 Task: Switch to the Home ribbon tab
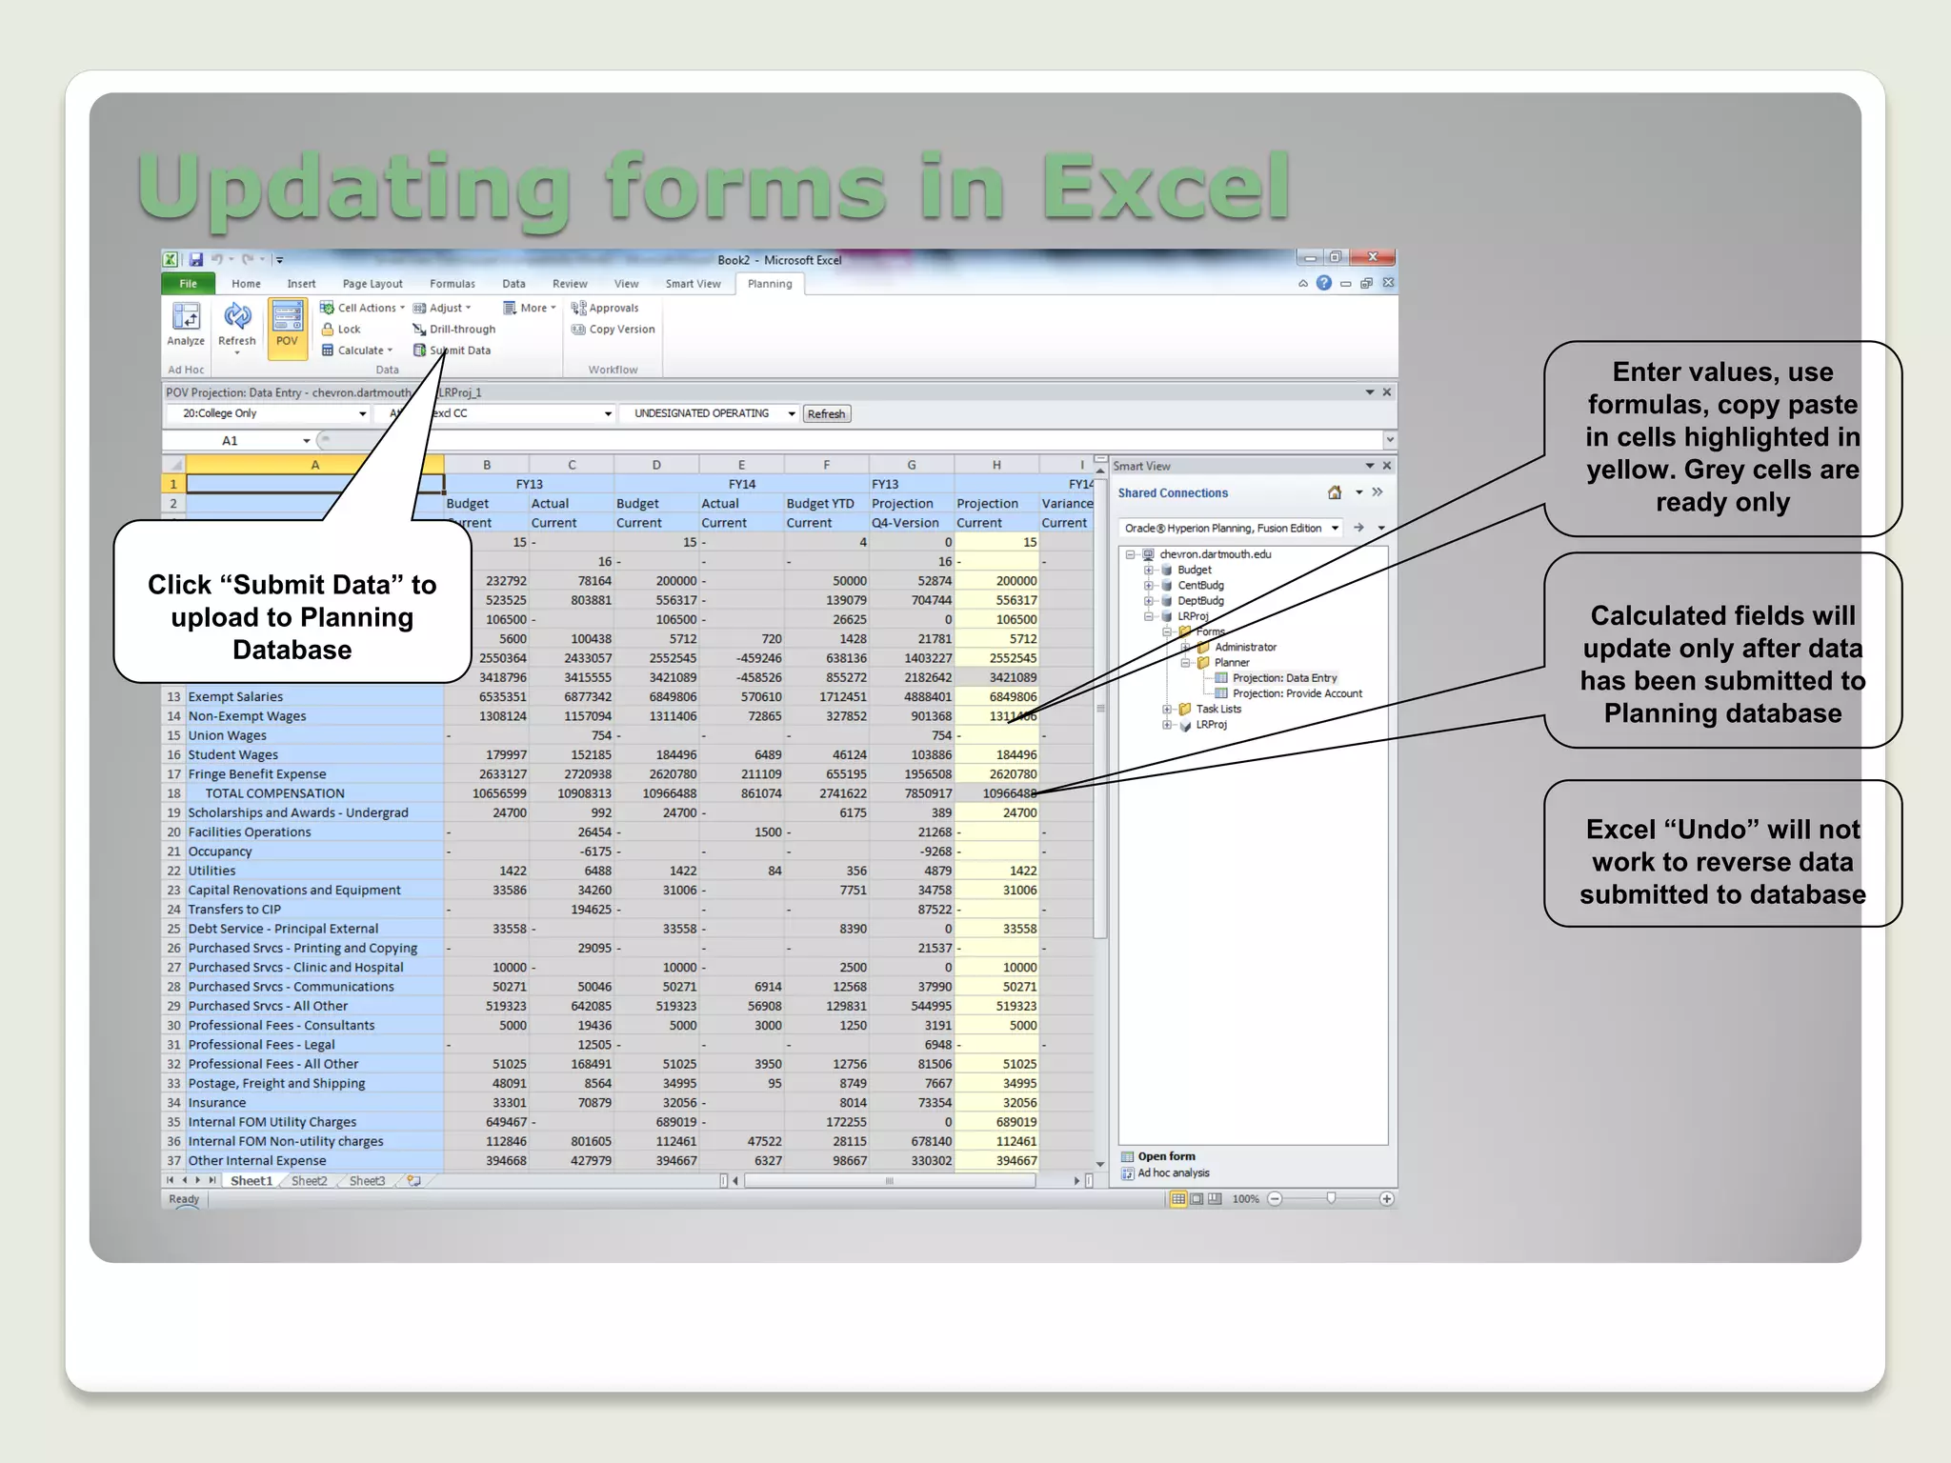246,284
